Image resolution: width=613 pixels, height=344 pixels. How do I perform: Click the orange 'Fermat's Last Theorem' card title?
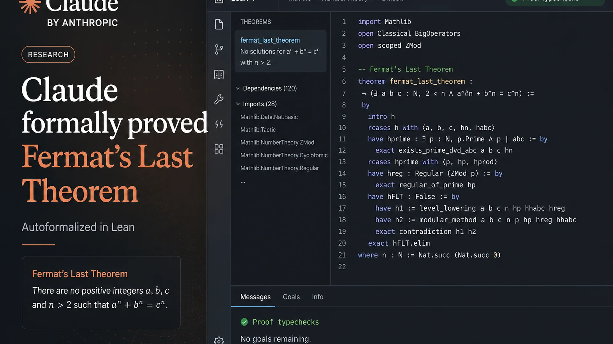point(80,274)
